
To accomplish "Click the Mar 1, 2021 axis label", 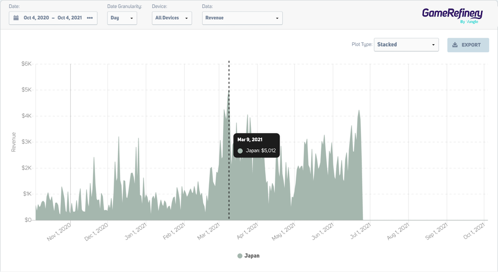I will click(x=208, y=231).
